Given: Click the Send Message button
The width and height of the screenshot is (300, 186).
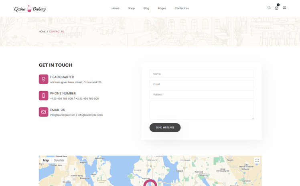Looking at the screenshot, I should click(x=165, y=128).
